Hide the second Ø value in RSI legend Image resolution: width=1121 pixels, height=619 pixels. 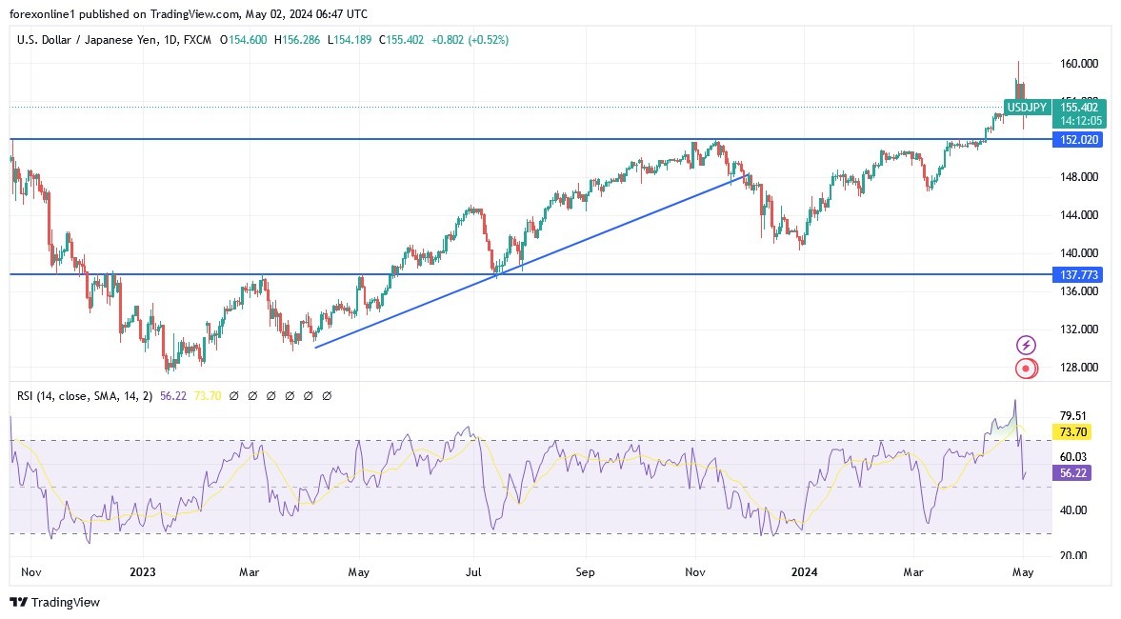click(251, 395)
